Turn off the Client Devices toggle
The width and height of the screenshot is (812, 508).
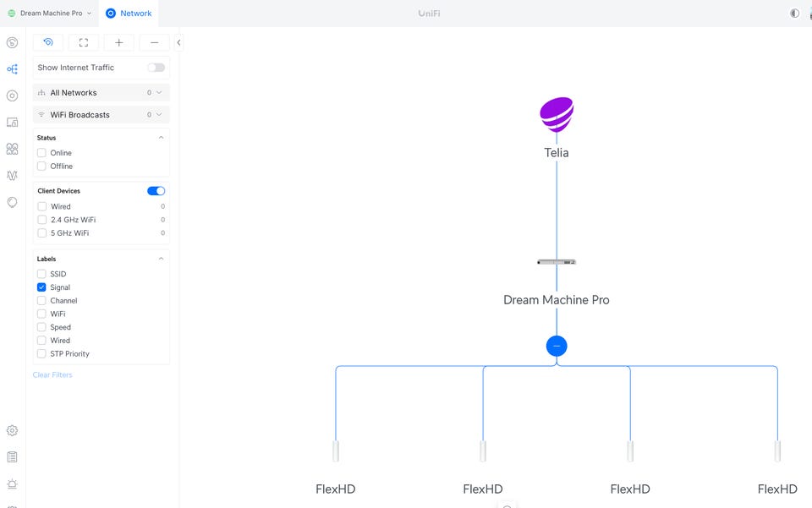(x=156, y=191)
